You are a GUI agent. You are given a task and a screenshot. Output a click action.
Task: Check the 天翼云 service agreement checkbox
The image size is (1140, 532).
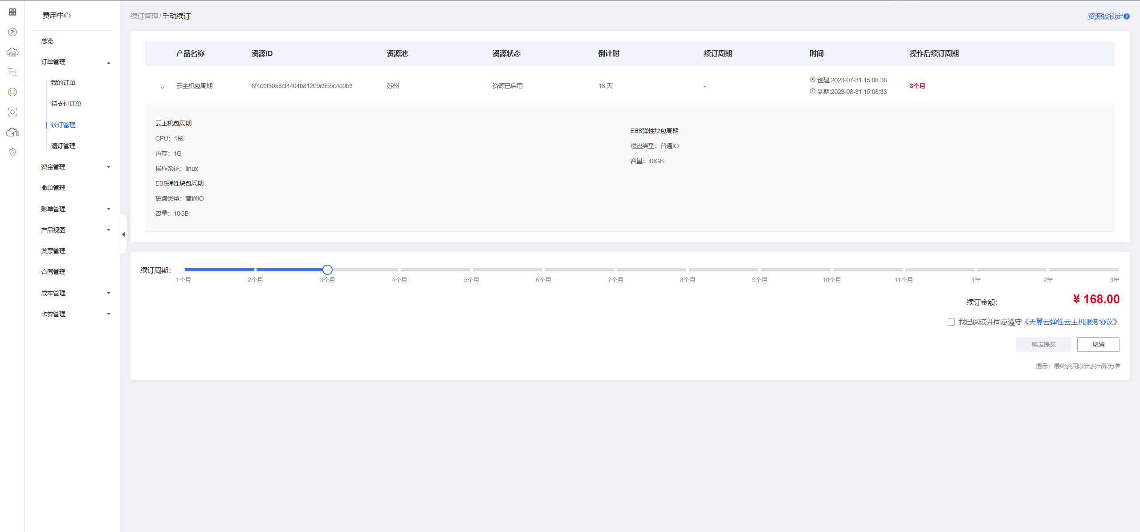pos(951,322)
